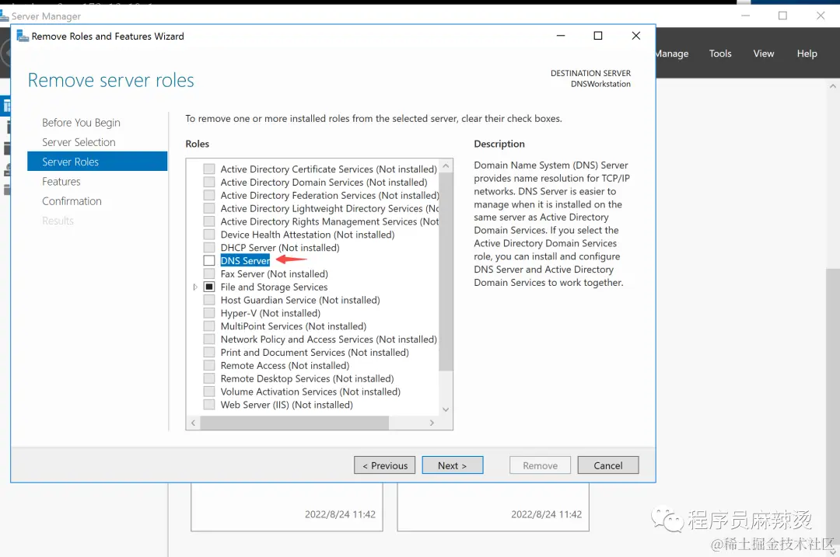This screenshot has width=840, height=557.
Task: Select Device Health Attestation row
Action: [x=307, y=235]
